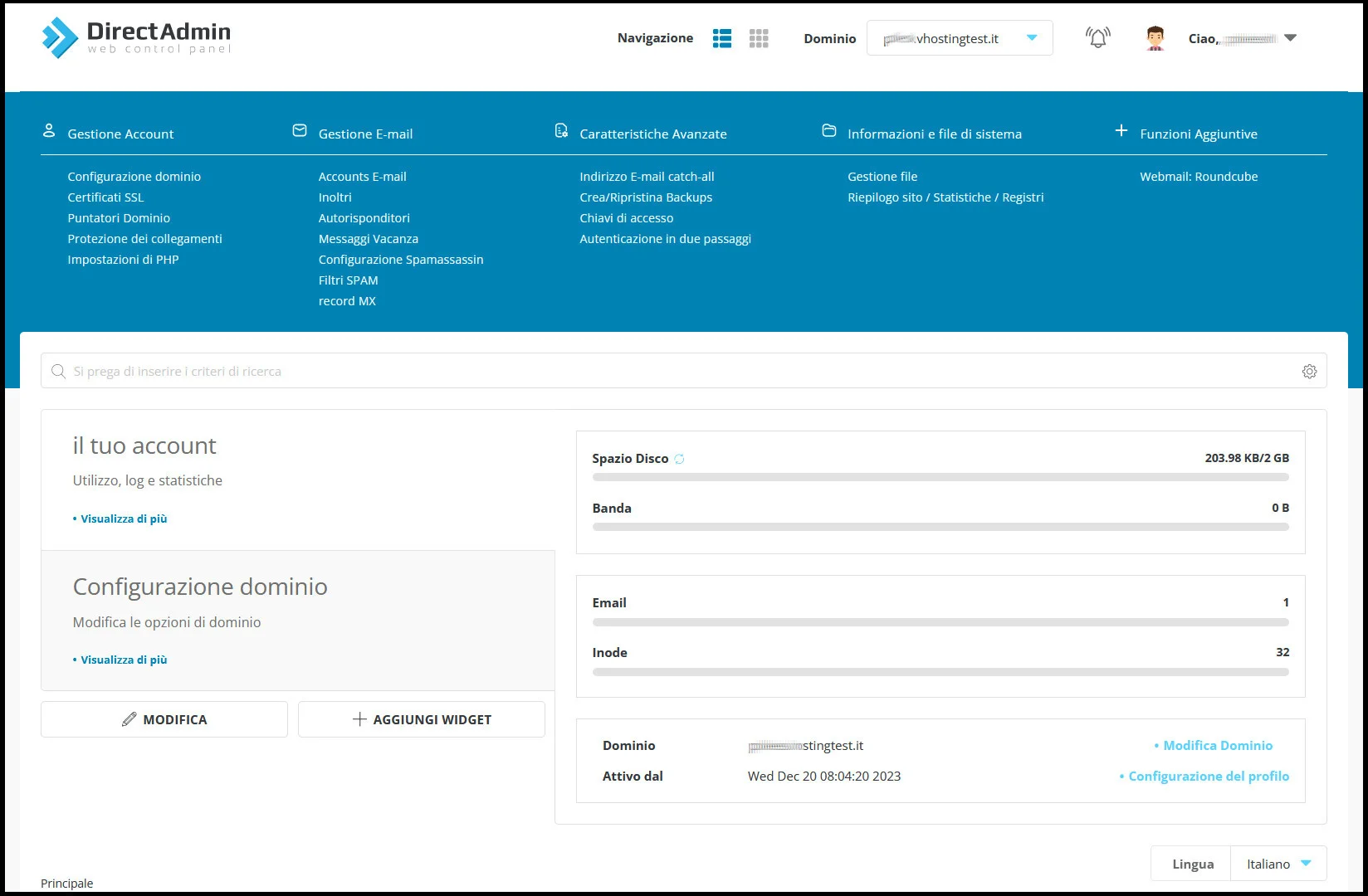1368x896 pixels.
Task: Click the Banda usage progress bar
Action: pyautogui.click(x=940, y=526)
